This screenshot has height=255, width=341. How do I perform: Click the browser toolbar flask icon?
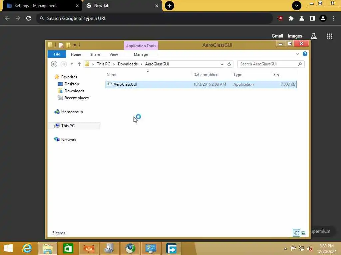(301, 19)
